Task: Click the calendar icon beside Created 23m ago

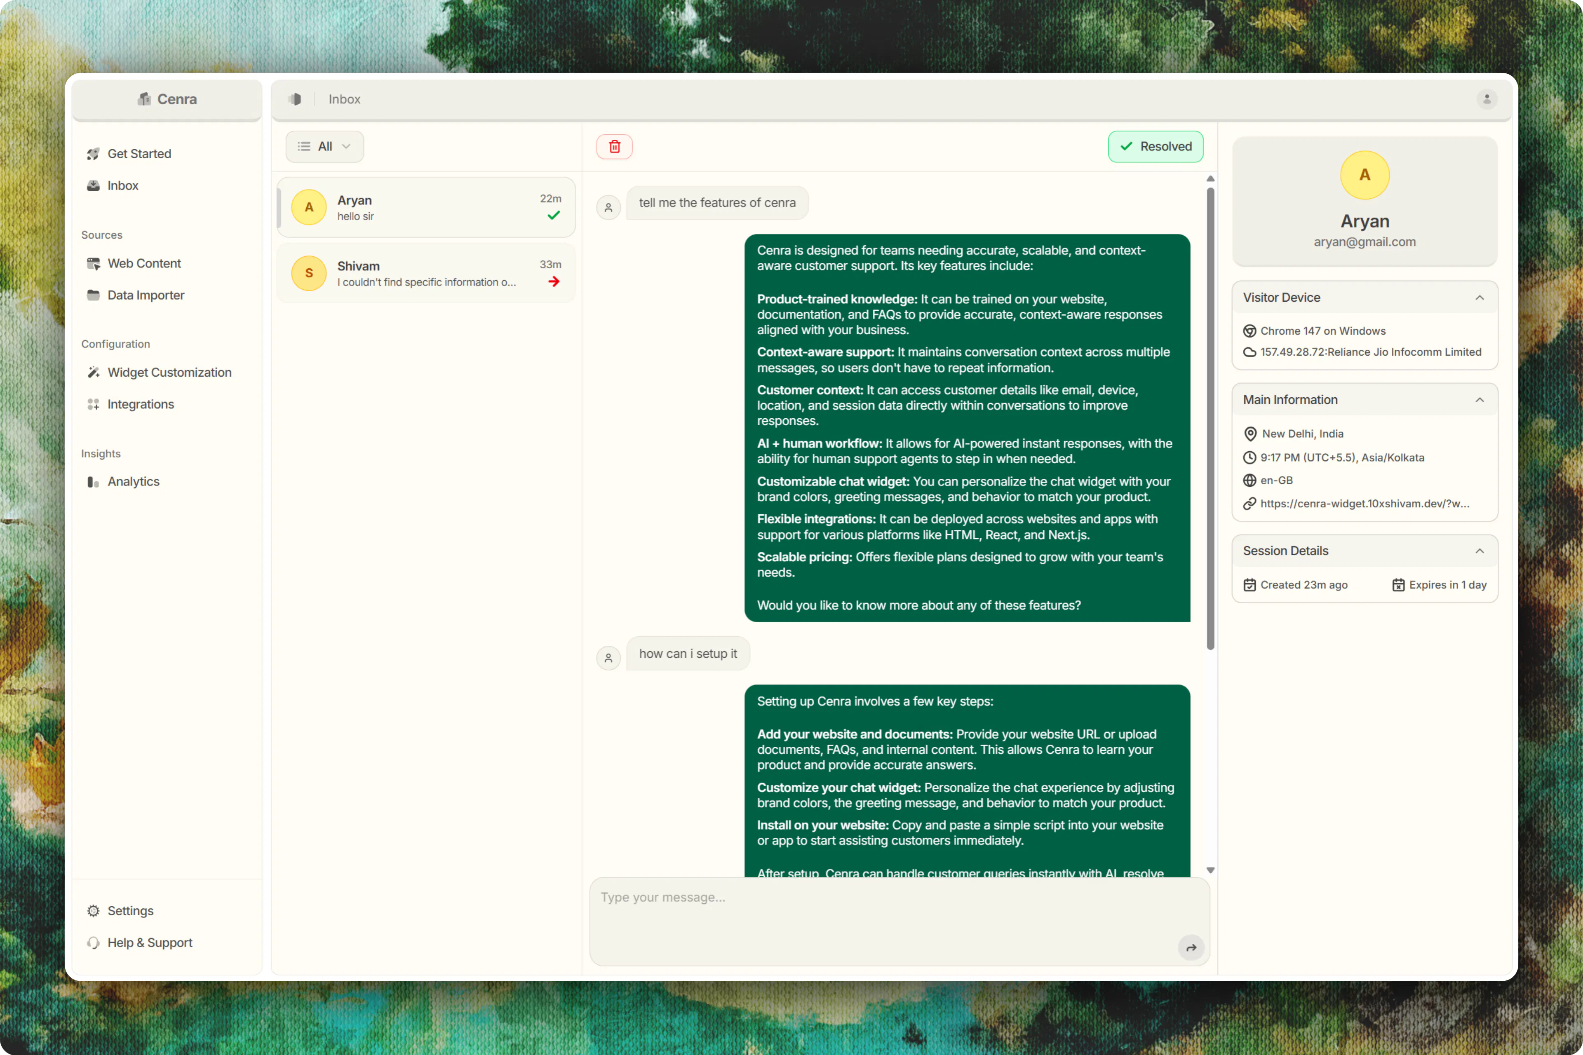Action: click(1249, 585)
